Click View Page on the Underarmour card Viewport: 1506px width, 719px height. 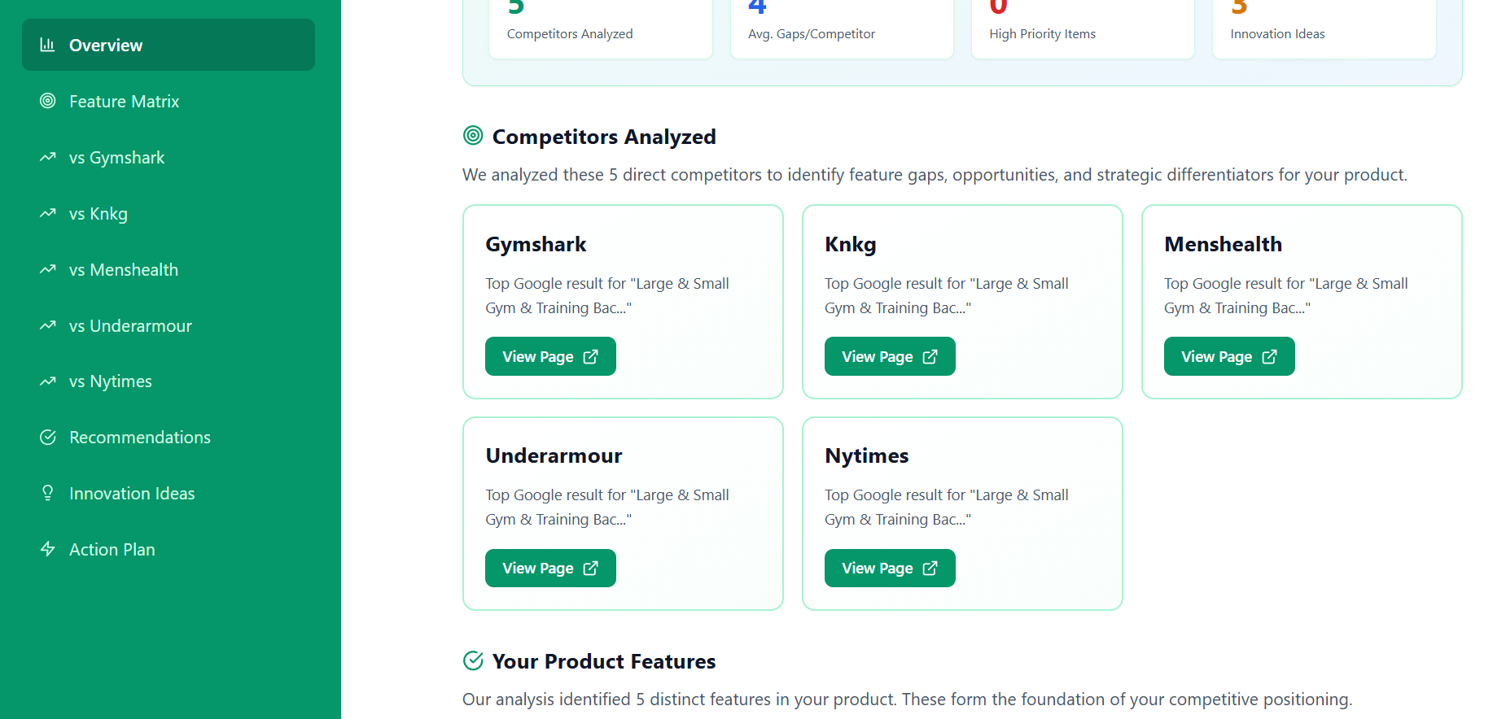point(550,568)
